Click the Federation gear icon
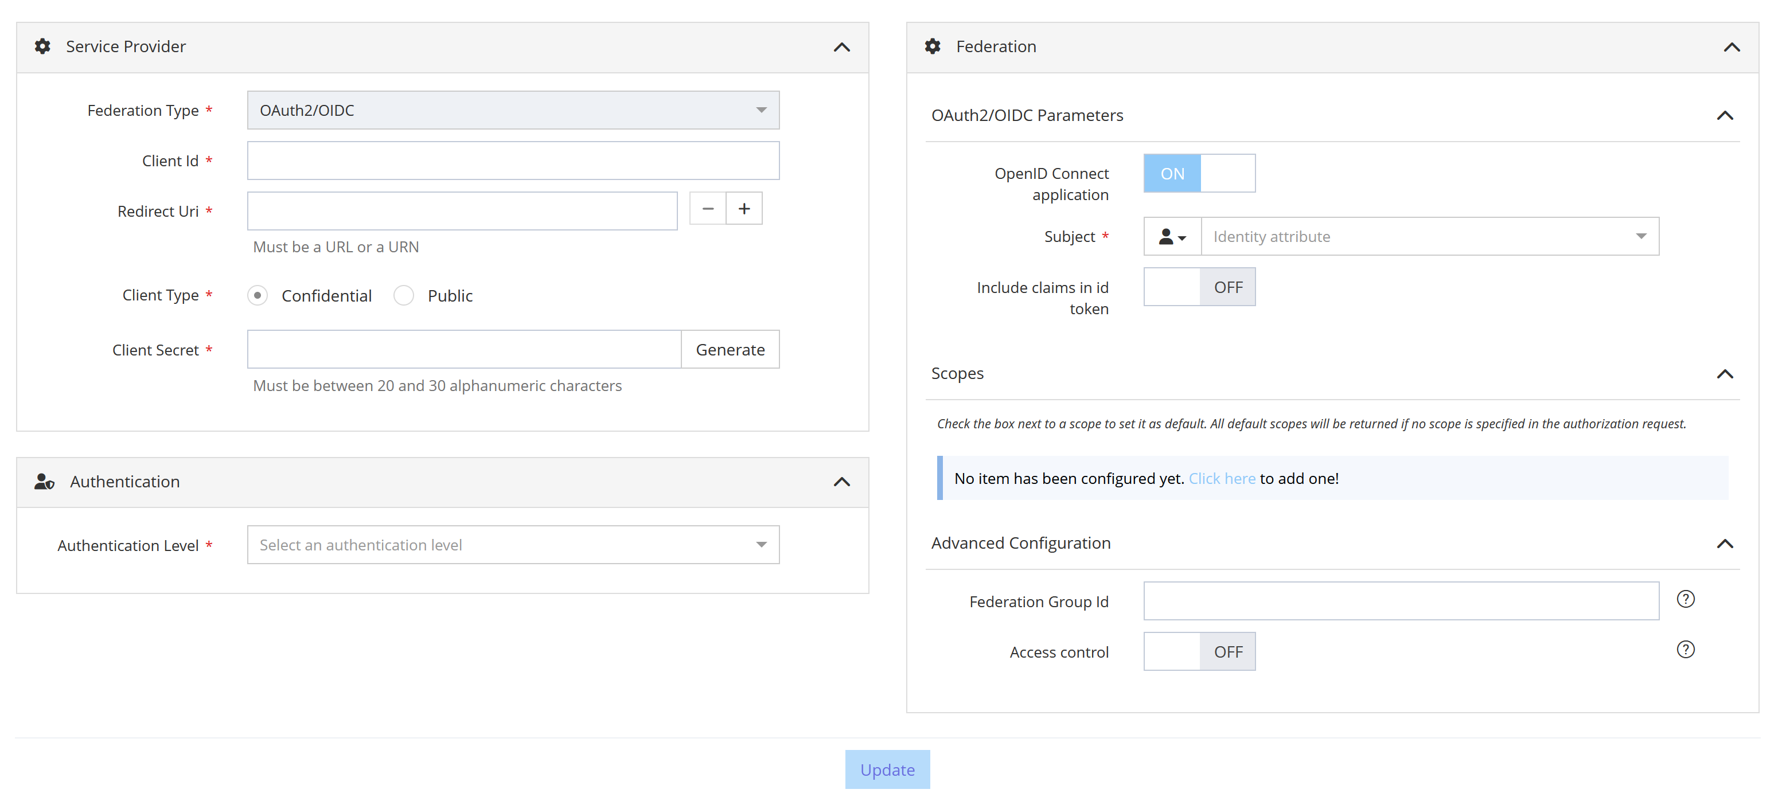 [932, 46]
